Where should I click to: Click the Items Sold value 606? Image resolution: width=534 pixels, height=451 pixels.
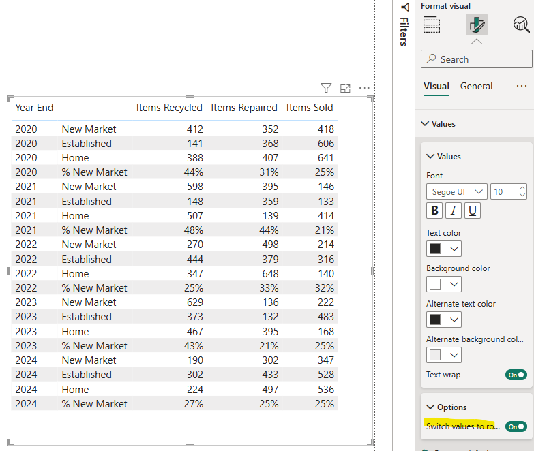click(x=326, y=144)
